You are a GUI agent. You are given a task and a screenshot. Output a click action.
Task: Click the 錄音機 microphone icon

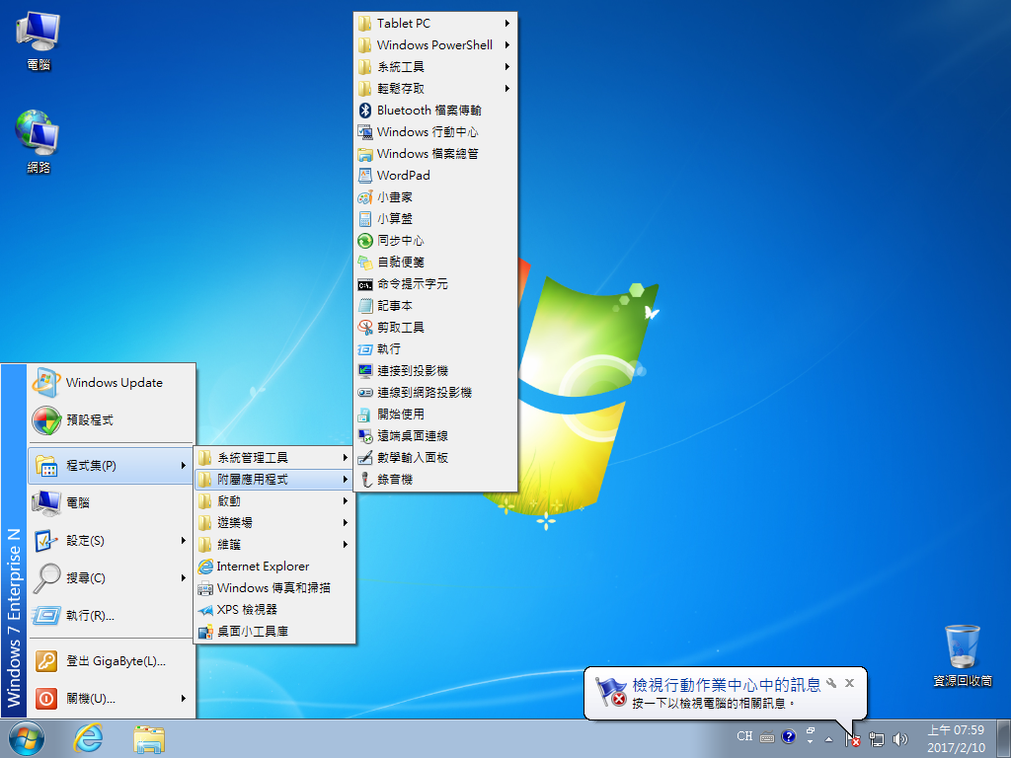[x=365, y=480]
